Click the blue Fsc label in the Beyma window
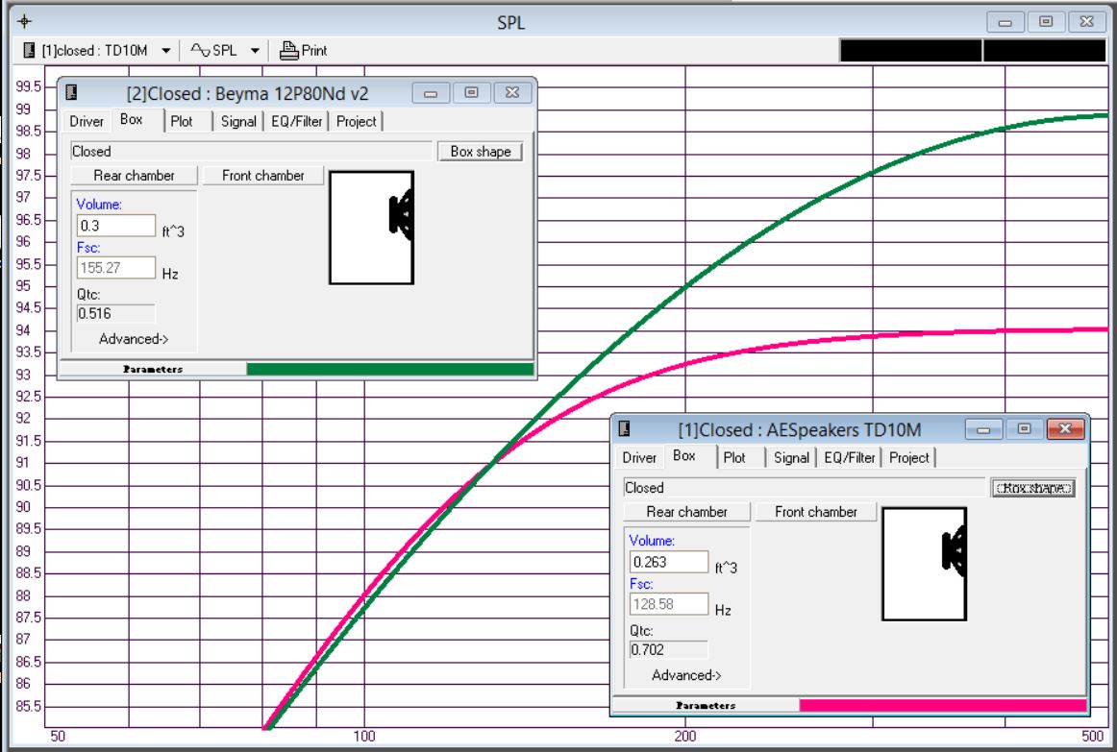 pos(88,248)
